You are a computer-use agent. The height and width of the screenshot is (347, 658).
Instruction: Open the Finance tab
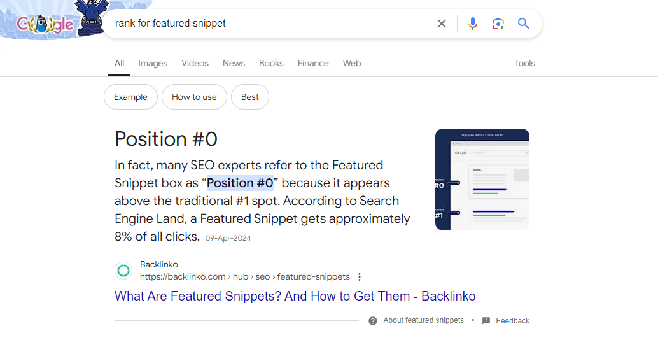(313, 64)
